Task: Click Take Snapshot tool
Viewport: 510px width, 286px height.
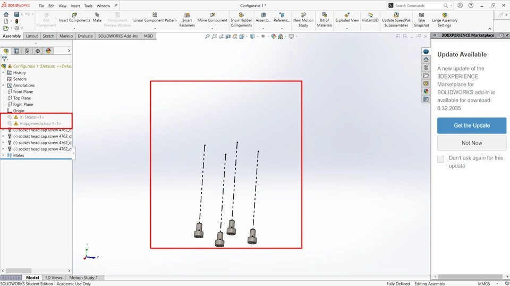Action: (x=421, y=20)
